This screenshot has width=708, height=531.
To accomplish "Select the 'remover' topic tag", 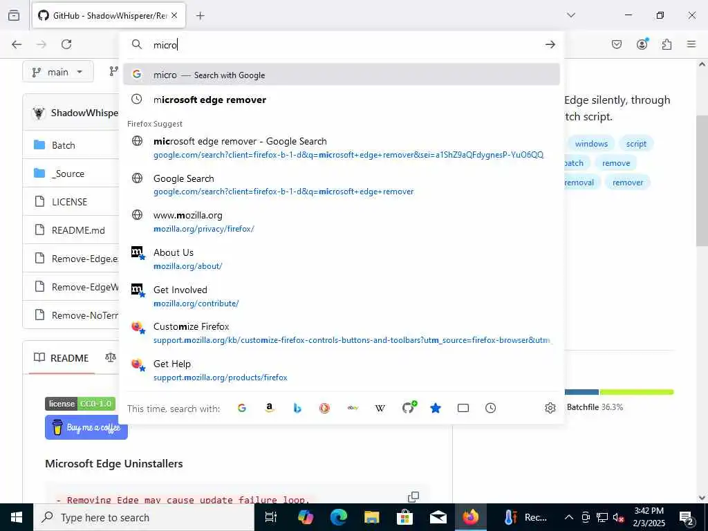I will pos(628,183).
